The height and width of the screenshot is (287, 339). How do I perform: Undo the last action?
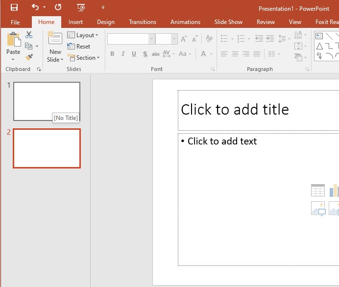pyautogui.click(x=35, y=7)
